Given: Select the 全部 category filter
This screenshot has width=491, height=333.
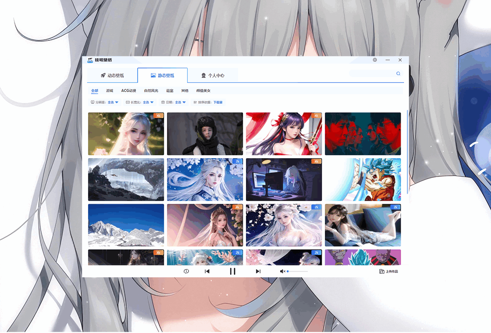Looking at the screenshot, I should point(95,91).
